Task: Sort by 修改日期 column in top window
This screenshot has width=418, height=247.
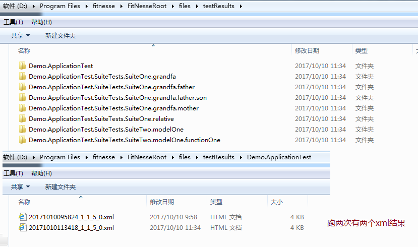Action: [307, 50]
